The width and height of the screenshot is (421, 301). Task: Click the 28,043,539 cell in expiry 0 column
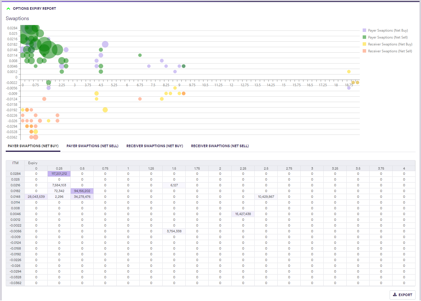tap(36, 197)
